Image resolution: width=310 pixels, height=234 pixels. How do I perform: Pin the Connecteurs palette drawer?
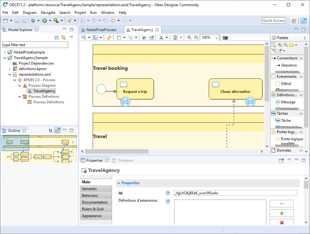[301, 58]
